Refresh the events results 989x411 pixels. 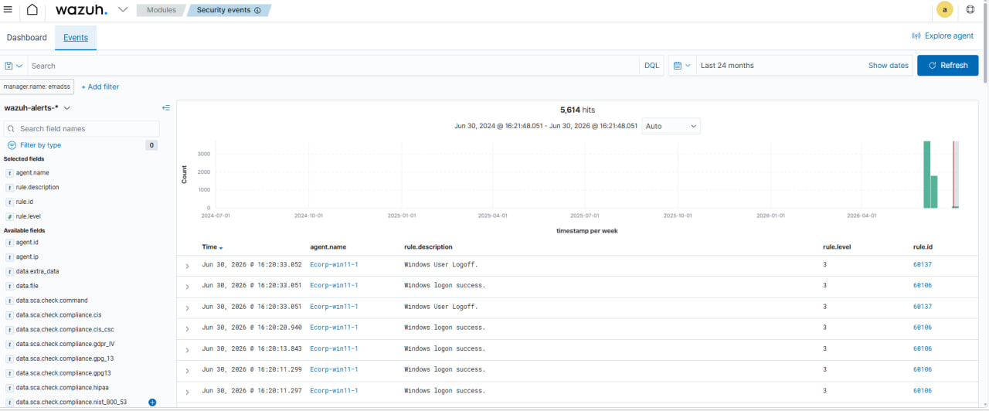pos(947,66)
